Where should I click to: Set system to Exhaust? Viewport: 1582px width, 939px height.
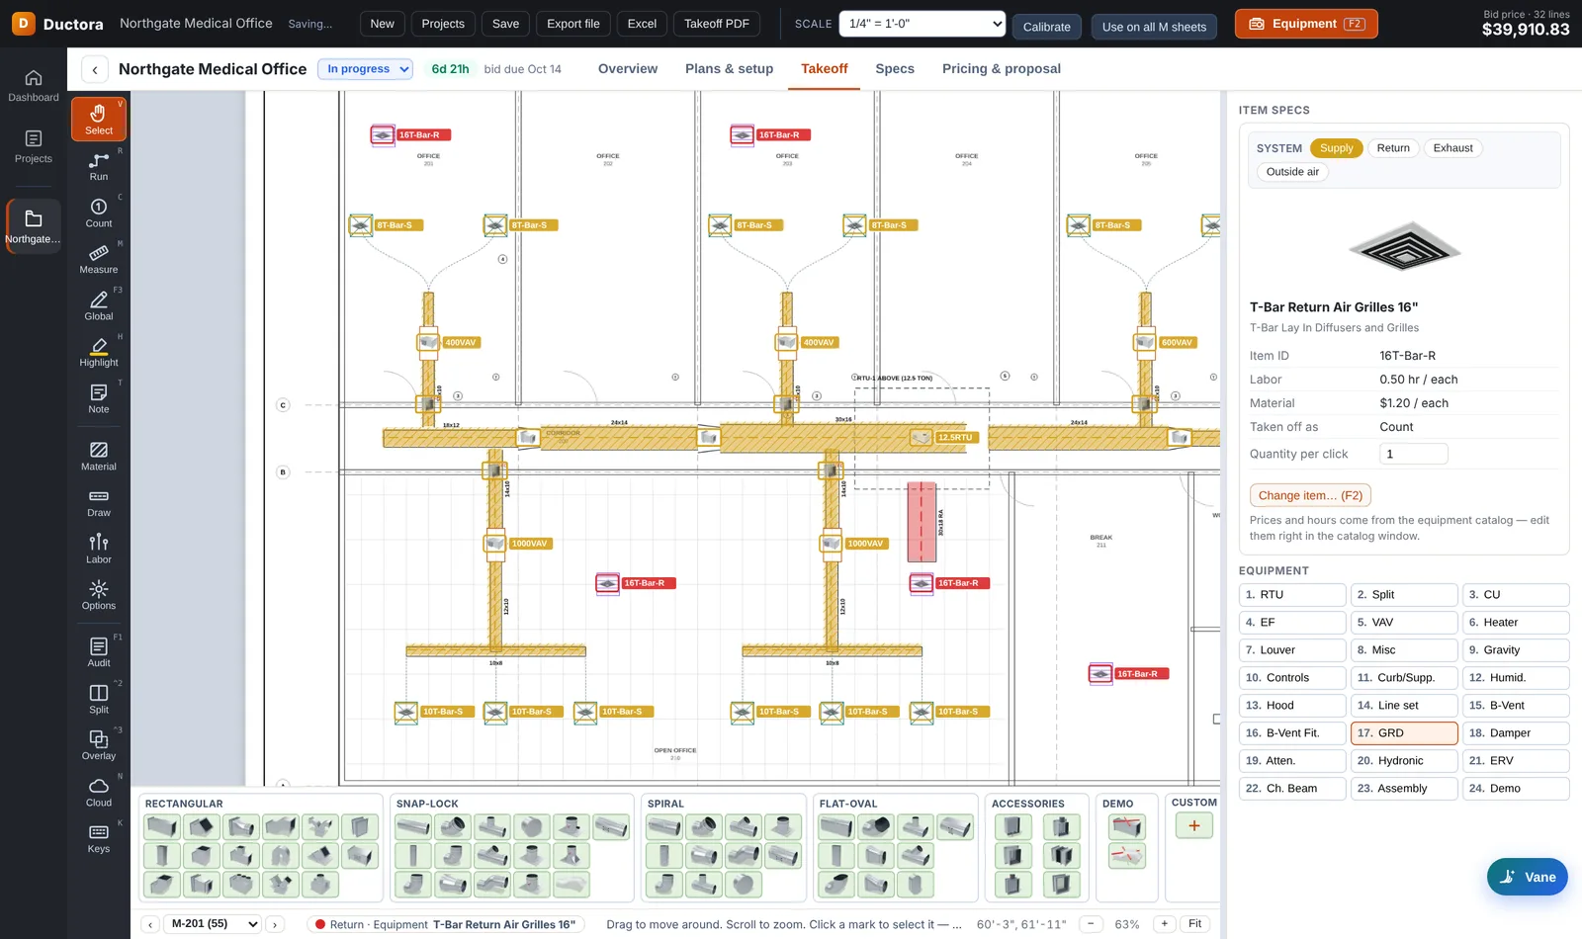(x=1452, y=148)
